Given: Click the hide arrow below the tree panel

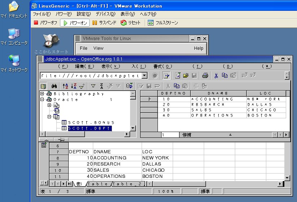Looking at the screenshot, I should point(46,140).
